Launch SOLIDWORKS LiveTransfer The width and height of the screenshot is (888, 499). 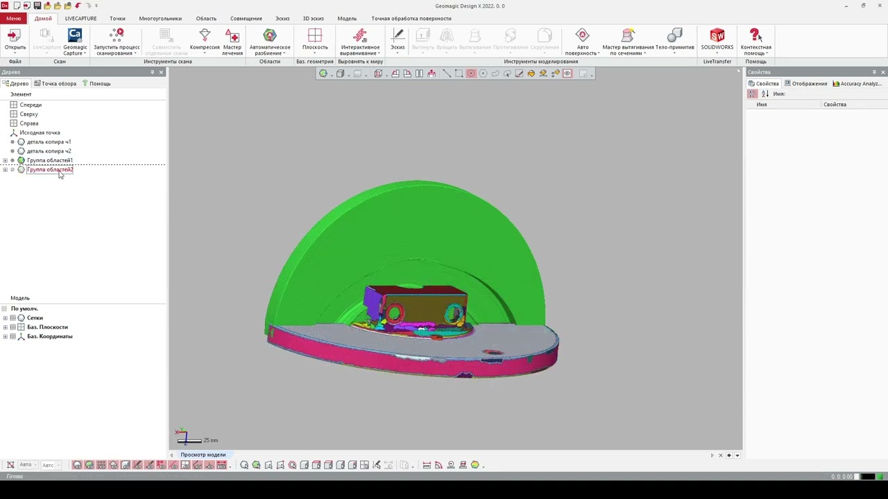point(717,41)
